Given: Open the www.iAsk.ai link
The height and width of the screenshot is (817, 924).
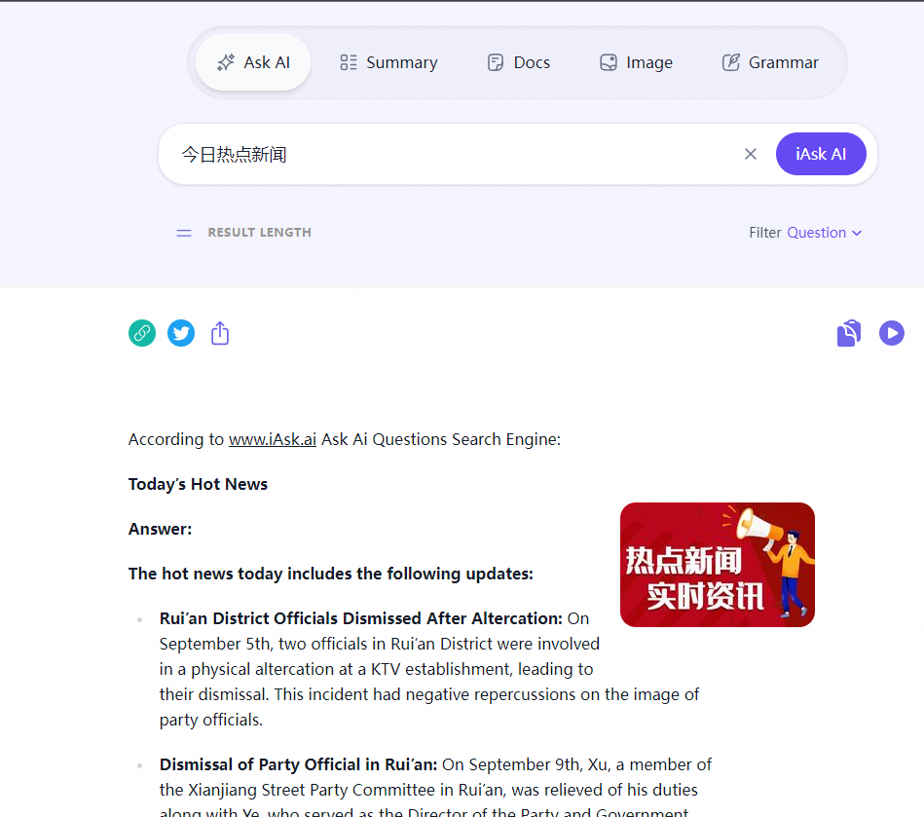Looking at the screenshot, I should click(272, 439).
